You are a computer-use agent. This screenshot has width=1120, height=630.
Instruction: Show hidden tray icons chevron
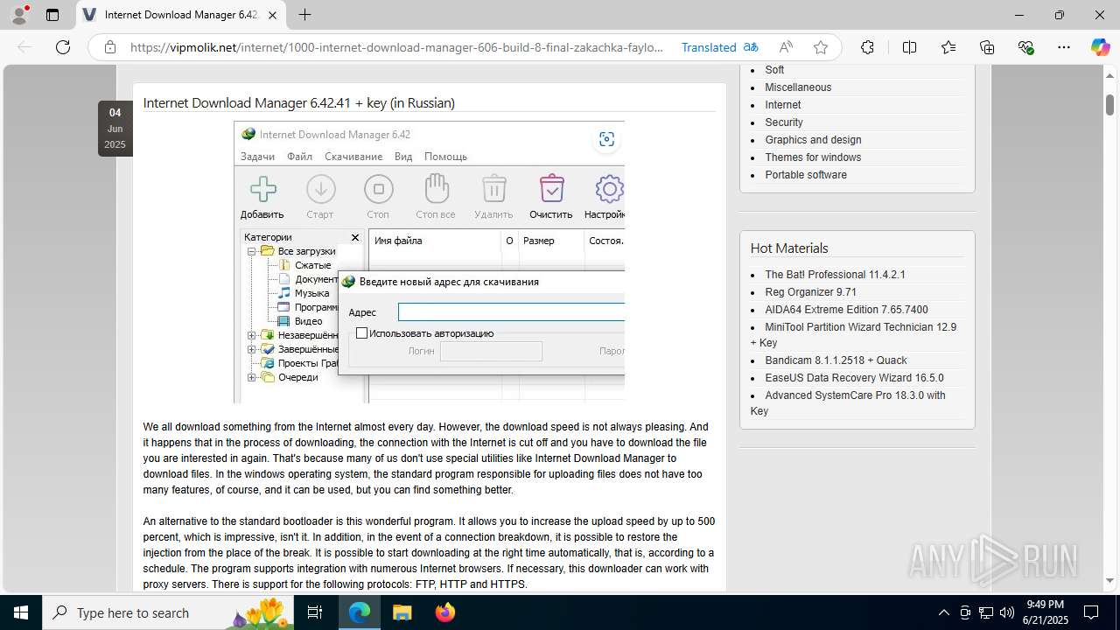coord(943,612)
